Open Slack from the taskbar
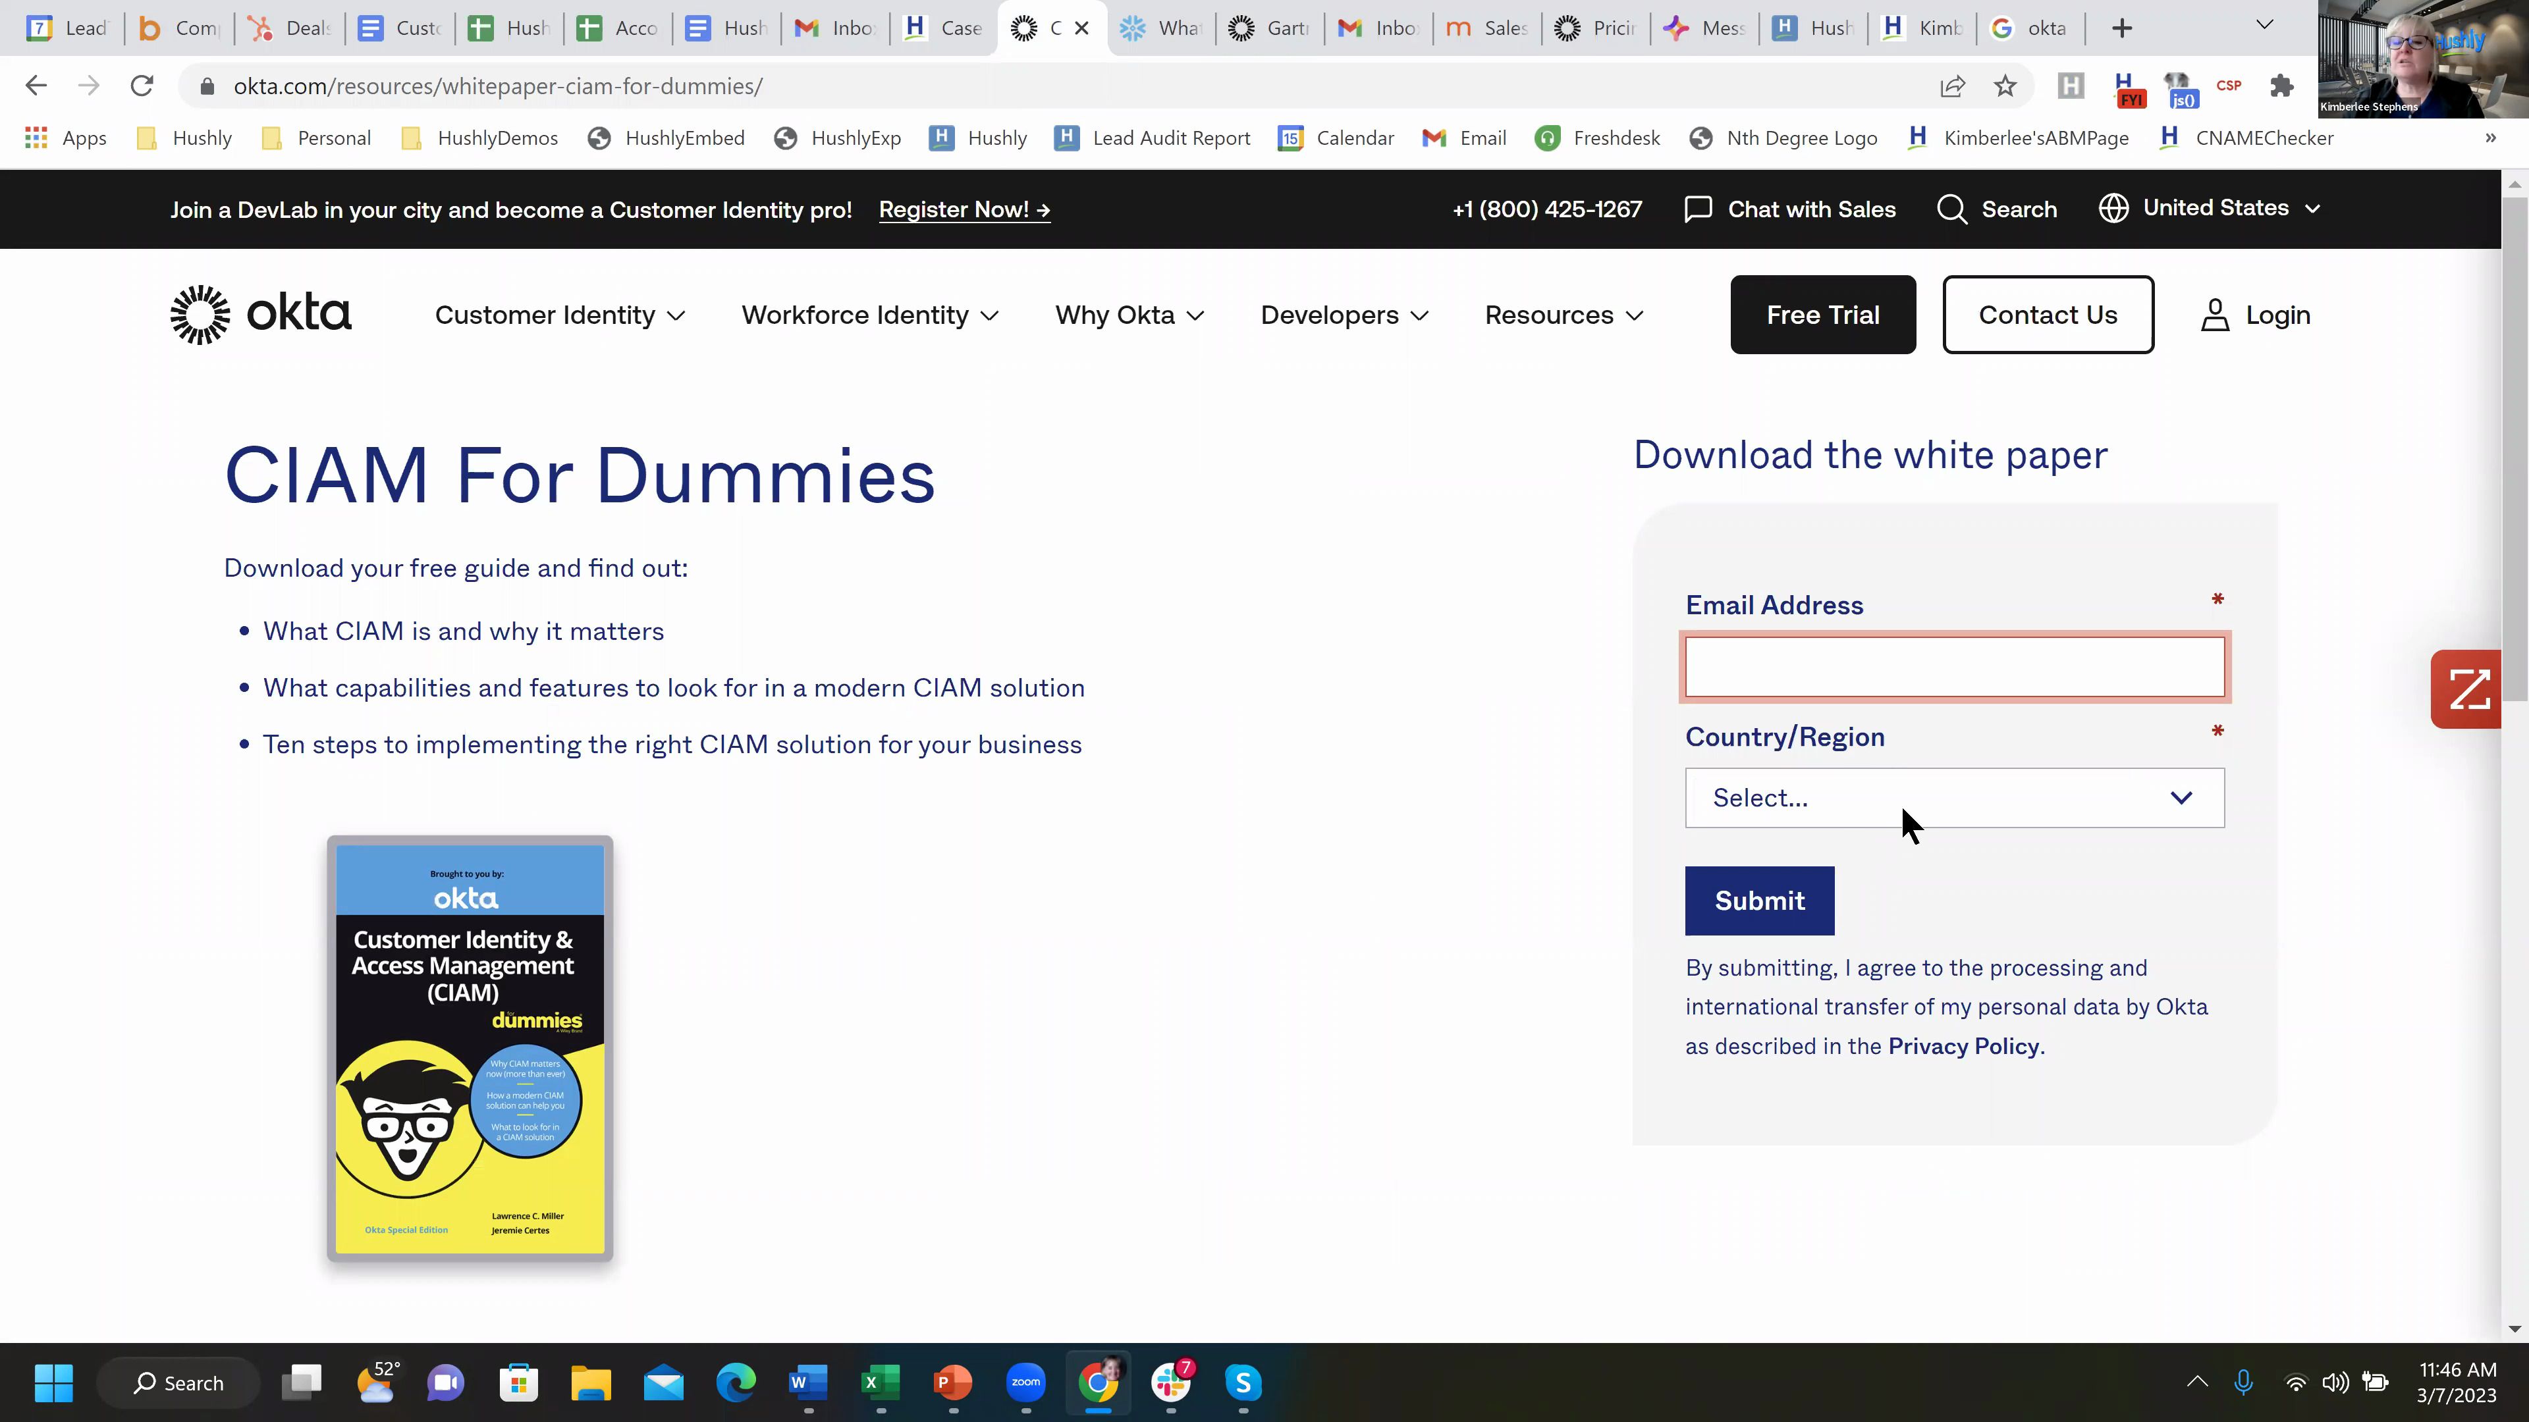The width and height of the screenshot is (2529, 1422). click(x=1170, y=1382)
